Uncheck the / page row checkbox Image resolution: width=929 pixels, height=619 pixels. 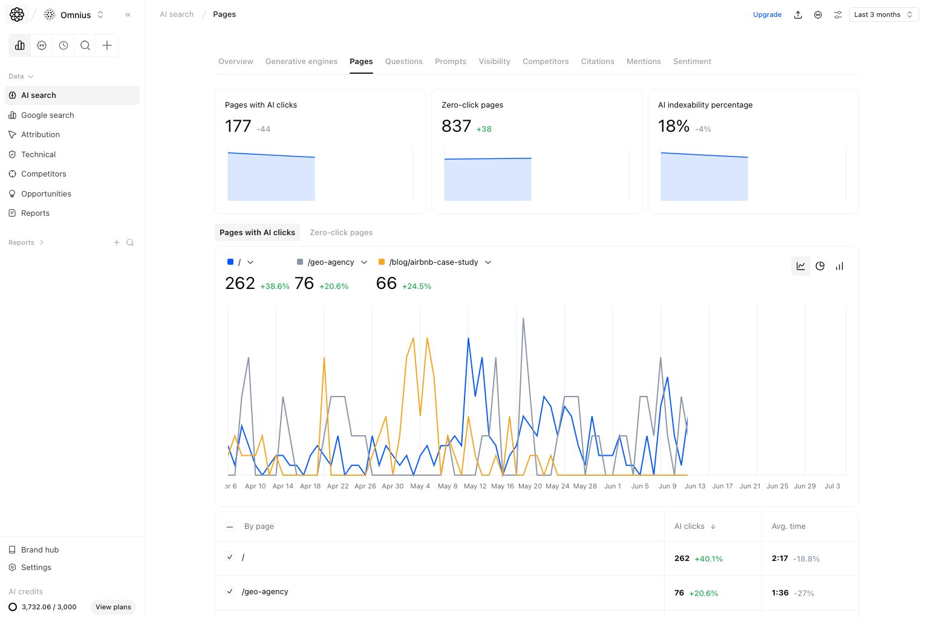pyautogui.click(x=230, y=557)
